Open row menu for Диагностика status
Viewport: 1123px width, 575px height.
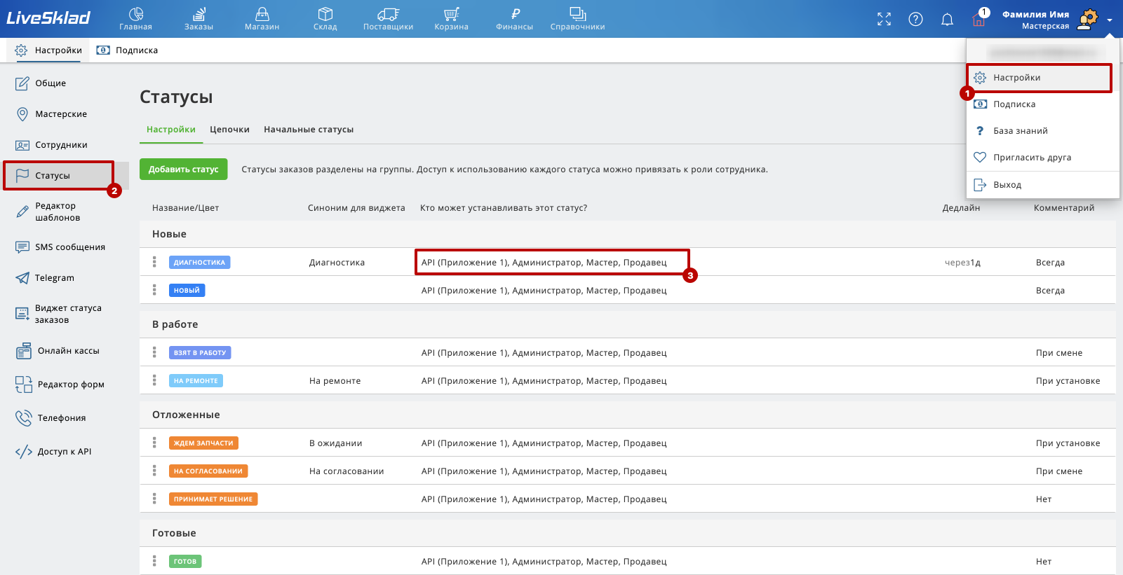(154, 262)
